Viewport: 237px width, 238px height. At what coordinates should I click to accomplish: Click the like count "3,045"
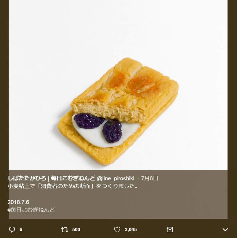(131, 229)
